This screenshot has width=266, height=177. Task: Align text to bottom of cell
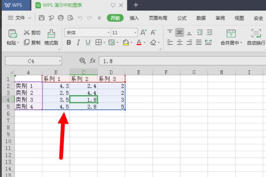click(189, 33)
